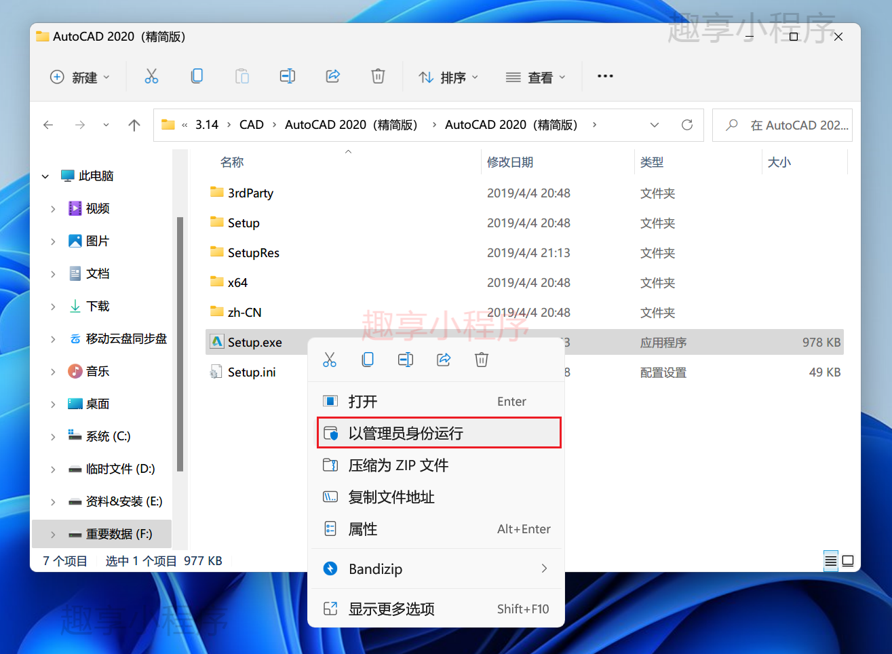Click the Rename icon in the context menu
Viewport: 892px width, 654px height.
tap(406, 360)
